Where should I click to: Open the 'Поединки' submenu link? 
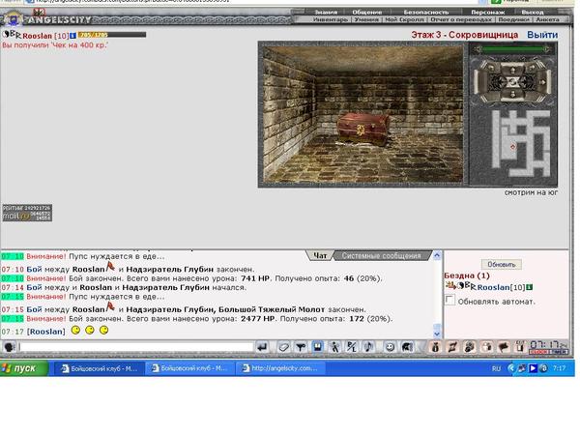(x=513, y=19)
